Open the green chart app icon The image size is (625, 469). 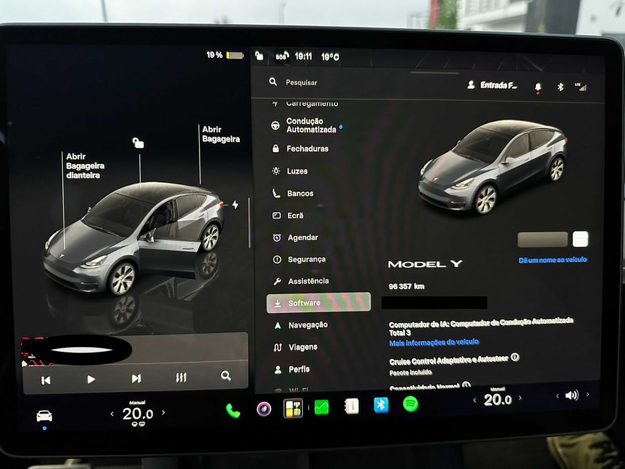click(322, 407)
